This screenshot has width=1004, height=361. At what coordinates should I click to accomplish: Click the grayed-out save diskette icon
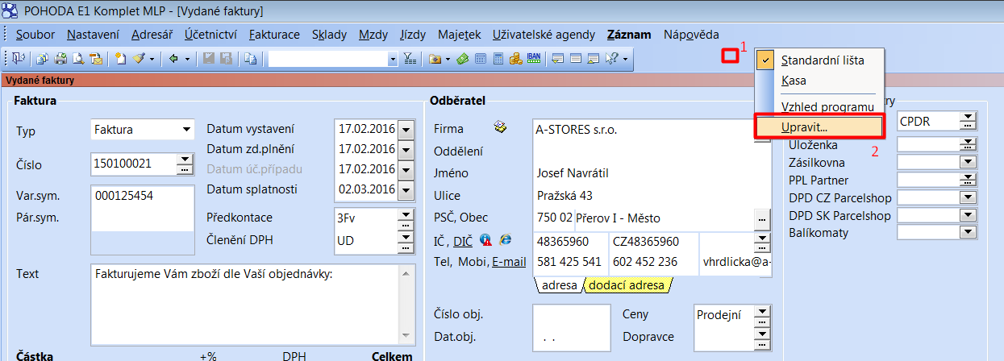209,58
